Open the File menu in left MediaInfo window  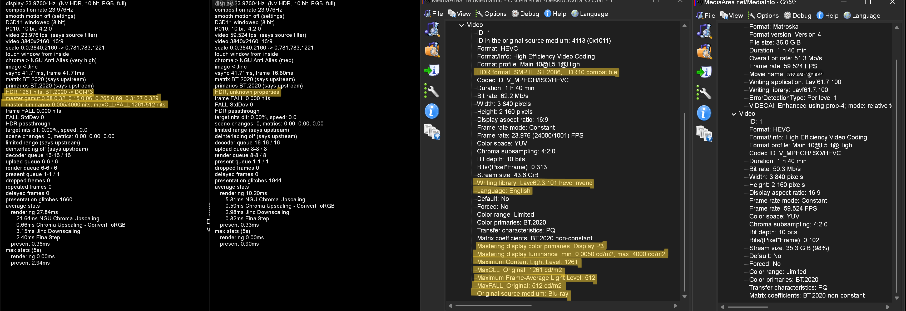(x=433, y=14)
